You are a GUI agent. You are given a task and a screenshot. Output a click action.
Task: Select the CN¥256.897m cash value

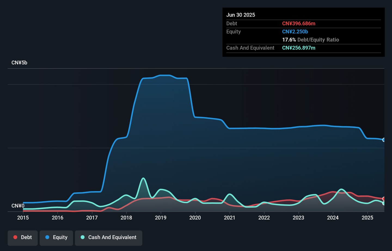point(299,48)
